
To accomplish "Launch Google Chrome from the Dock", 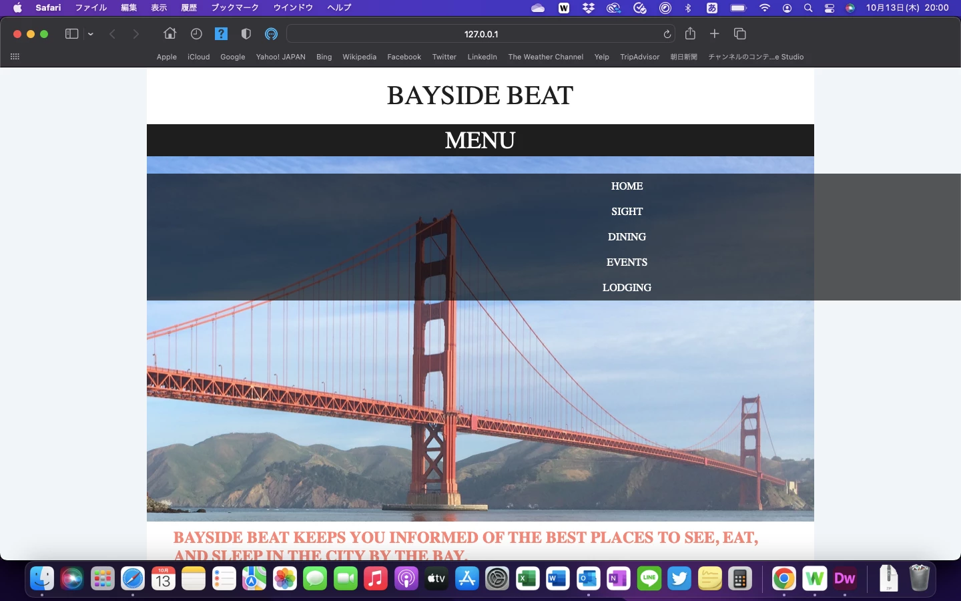I will coord(784,579).
